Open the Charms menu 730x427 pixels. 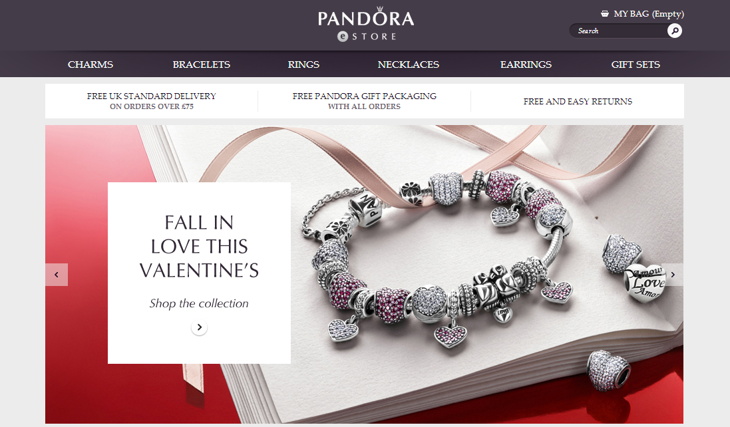coord(91,65)
